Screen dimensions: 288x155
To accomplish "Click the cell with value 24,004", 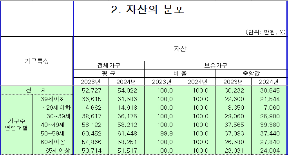I will point(269,151).
